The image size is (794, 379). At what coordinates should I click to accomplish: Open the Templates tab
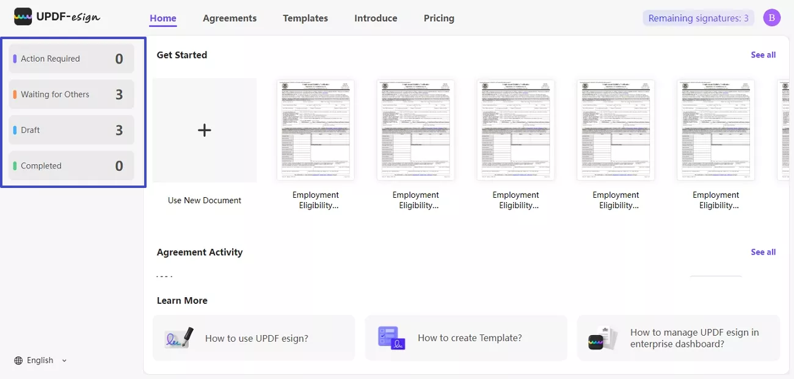tap(305, 18)
